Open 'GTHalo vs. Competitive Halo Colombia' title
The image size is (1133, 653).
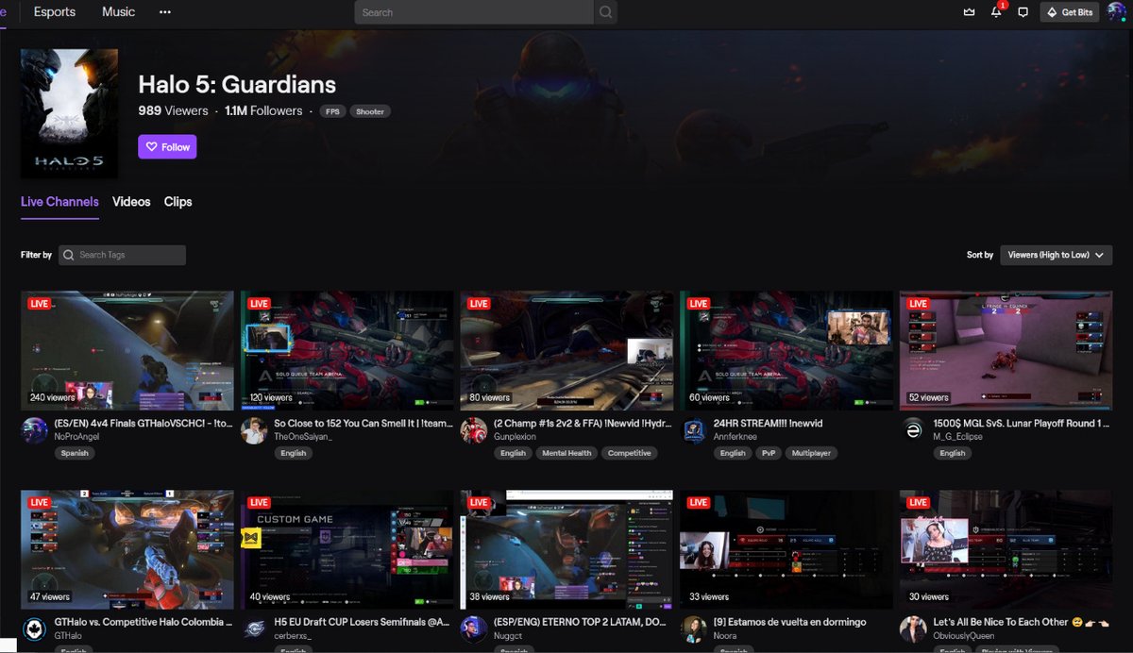[144, 623]
